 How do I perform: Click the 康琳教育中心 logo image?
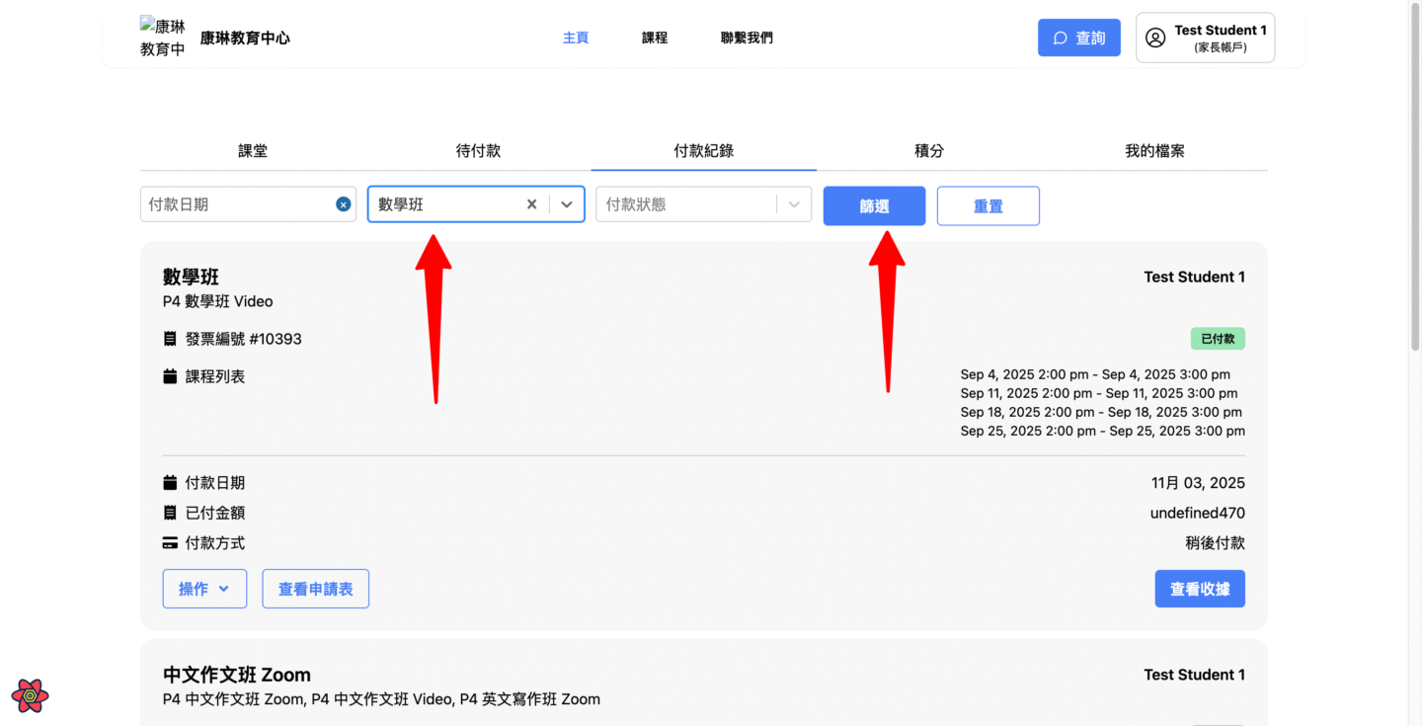click(163, 38)
